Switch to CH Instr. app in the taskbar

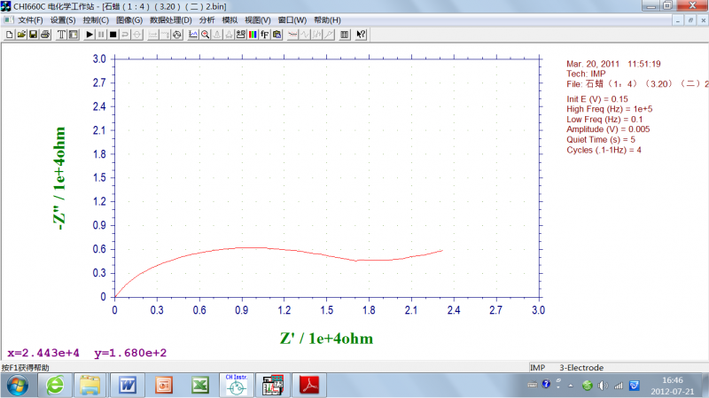237,386
